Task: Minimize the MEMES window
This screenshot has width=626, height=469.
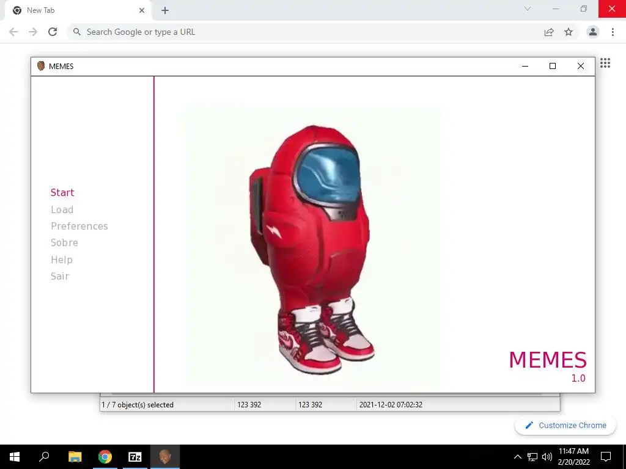Action: pos(525,66)
